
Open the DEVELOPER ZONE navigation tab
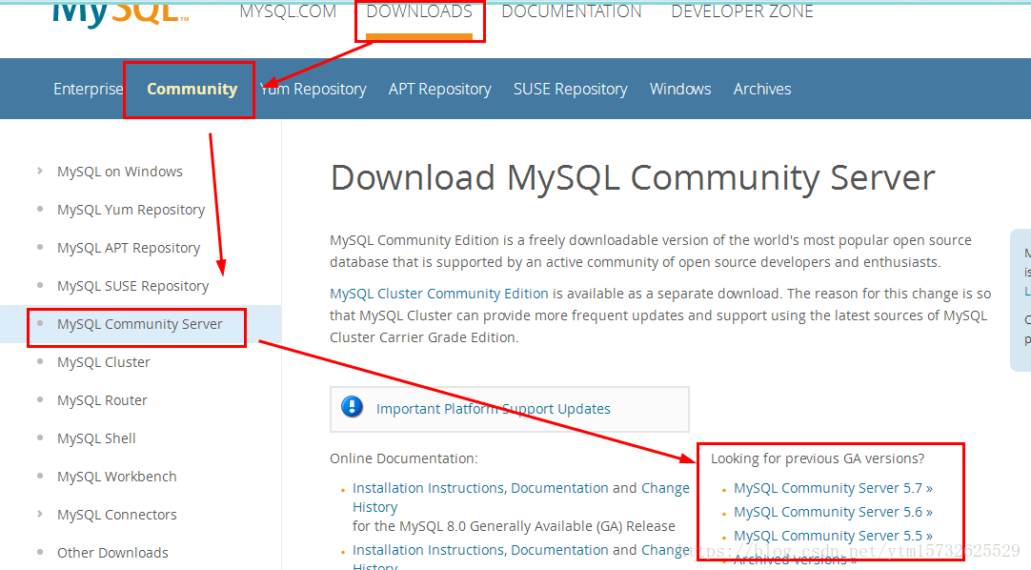coord(742,11)
